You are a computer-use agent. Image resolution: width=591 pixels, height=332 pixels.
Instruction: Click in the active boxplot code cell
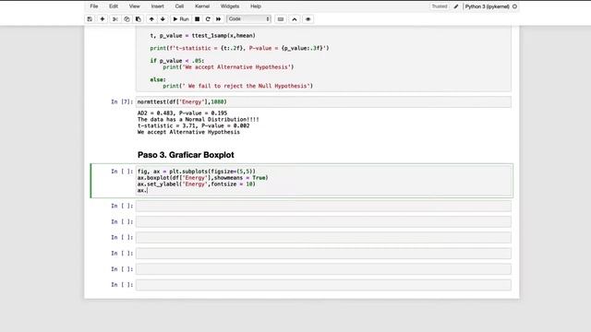[323, 181]
